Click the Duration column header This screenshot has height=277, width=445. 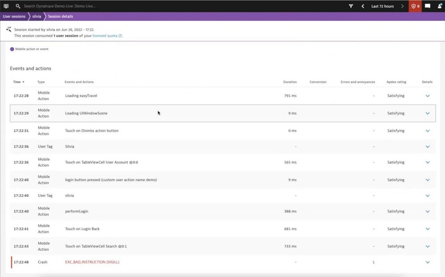(290, 82)
